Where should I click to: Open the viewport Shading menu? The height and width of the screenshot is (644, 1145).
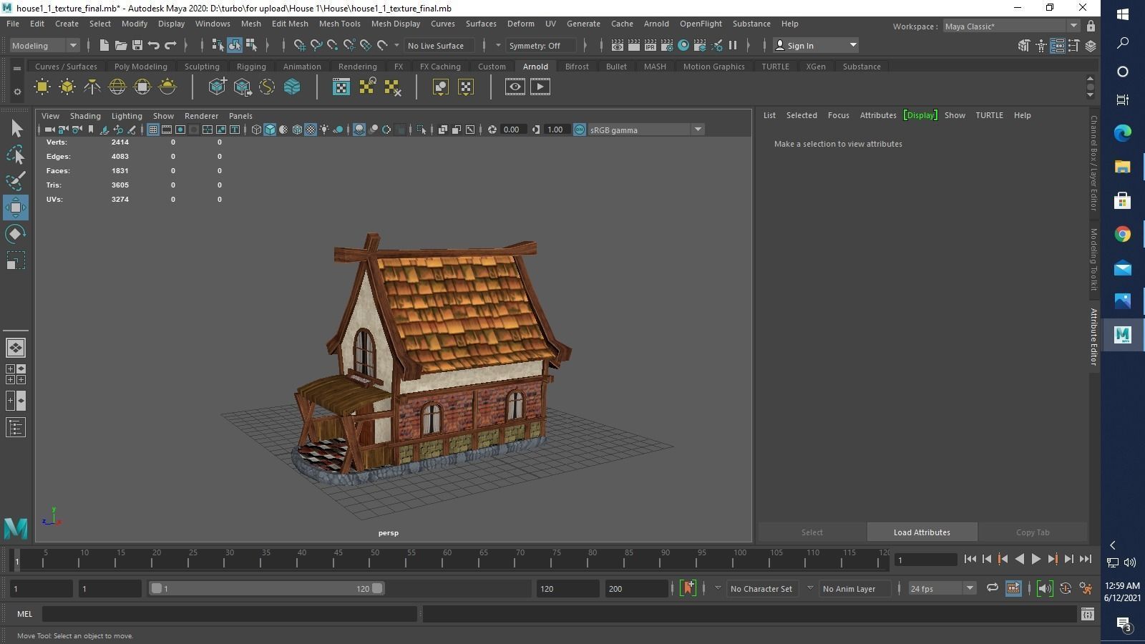tap(85, 116)
